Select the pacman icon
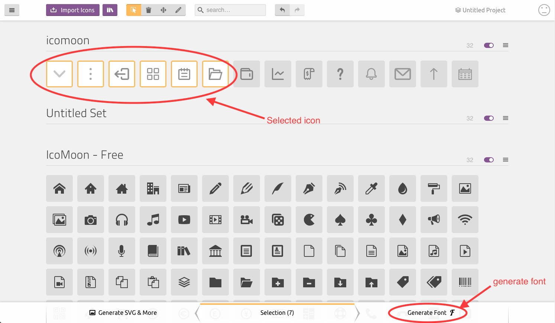Screen dimensions: 555x323 pyautogui.click(x=309, y=220)
